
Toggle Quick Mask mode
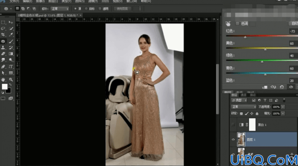[3, 98]
